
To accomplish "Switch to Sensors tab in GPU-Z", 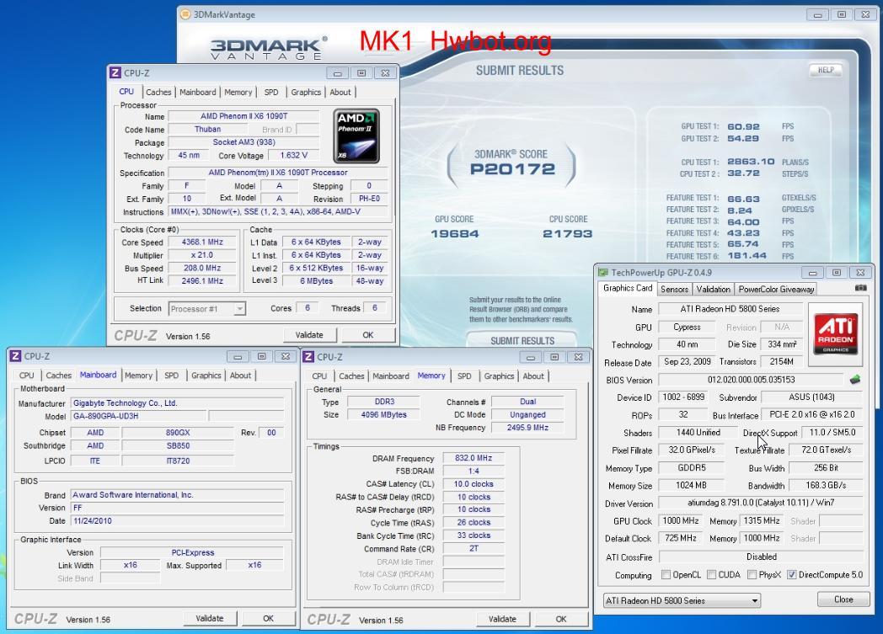I will coord(674,289).
